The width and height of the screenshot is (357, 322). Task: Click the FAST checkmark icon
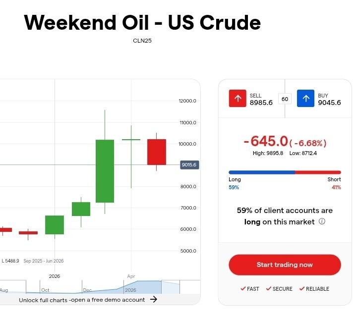tap(243, 289)
